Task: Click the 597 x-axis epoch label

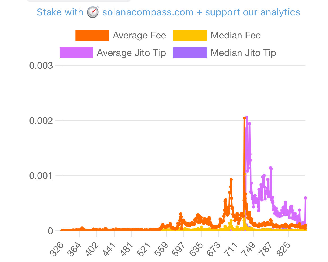Action: (x=179, y=249)
